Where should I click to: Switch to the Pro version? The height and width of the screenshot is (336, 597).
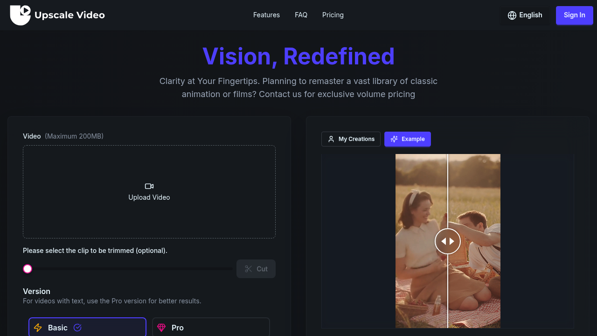211,328
